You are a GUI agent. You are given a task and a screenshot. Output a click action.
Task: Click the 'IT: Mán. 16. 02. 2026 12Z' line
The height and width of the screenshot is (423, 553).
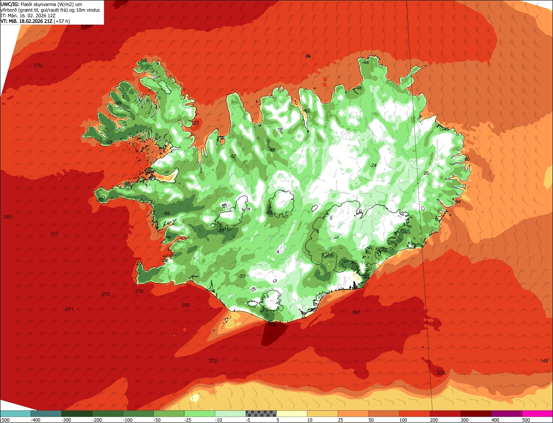pyautogui.click(x=29, y=16)
